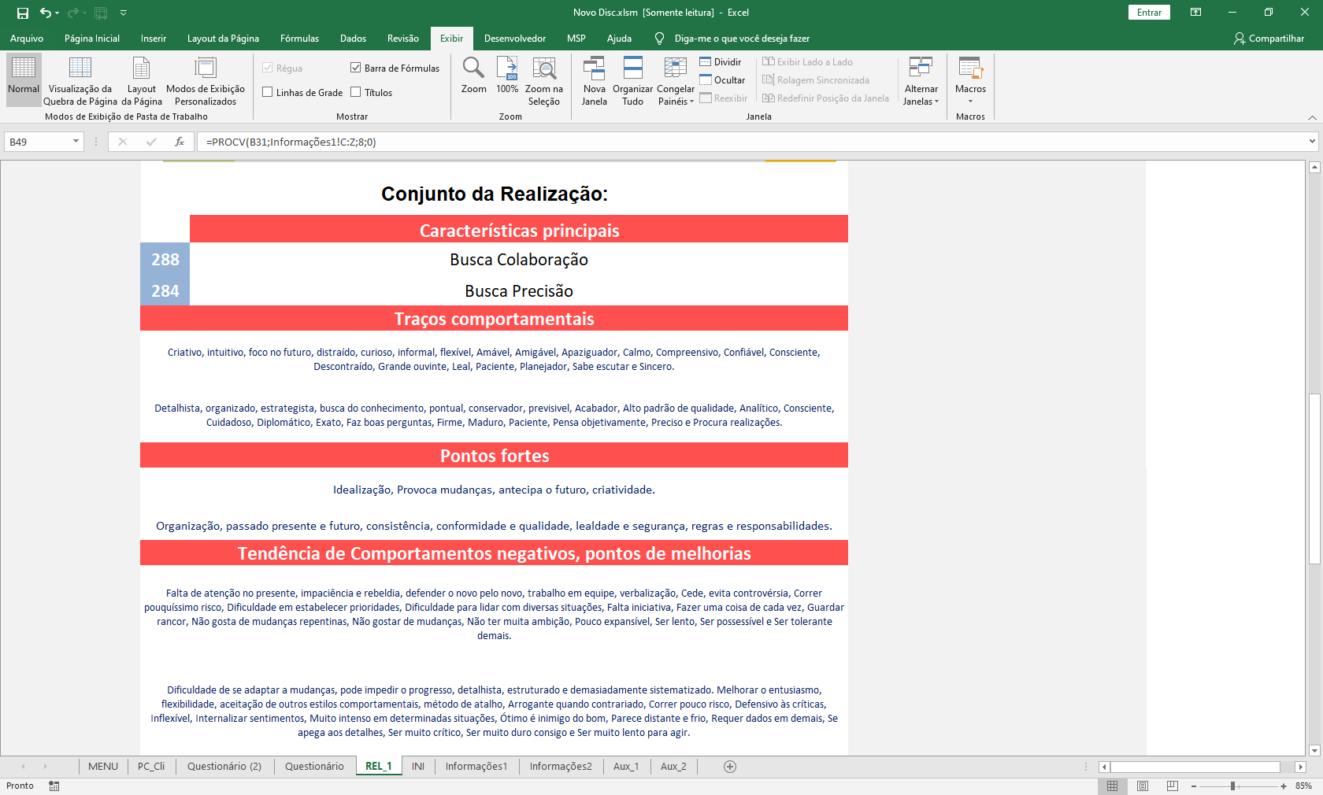Viewport: 1323px width, 795px height.
Task: Click the Traços comportamentais header
Action: 495,319
